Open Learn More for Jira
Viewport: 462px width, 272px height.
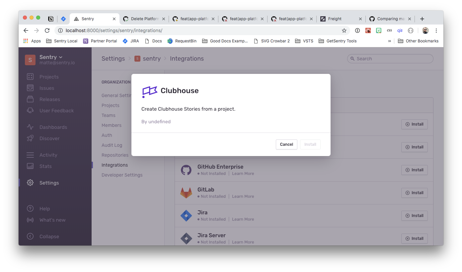243,219
